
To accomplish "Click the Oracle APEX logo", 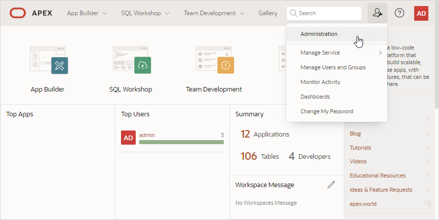I will tap(31, 13).
